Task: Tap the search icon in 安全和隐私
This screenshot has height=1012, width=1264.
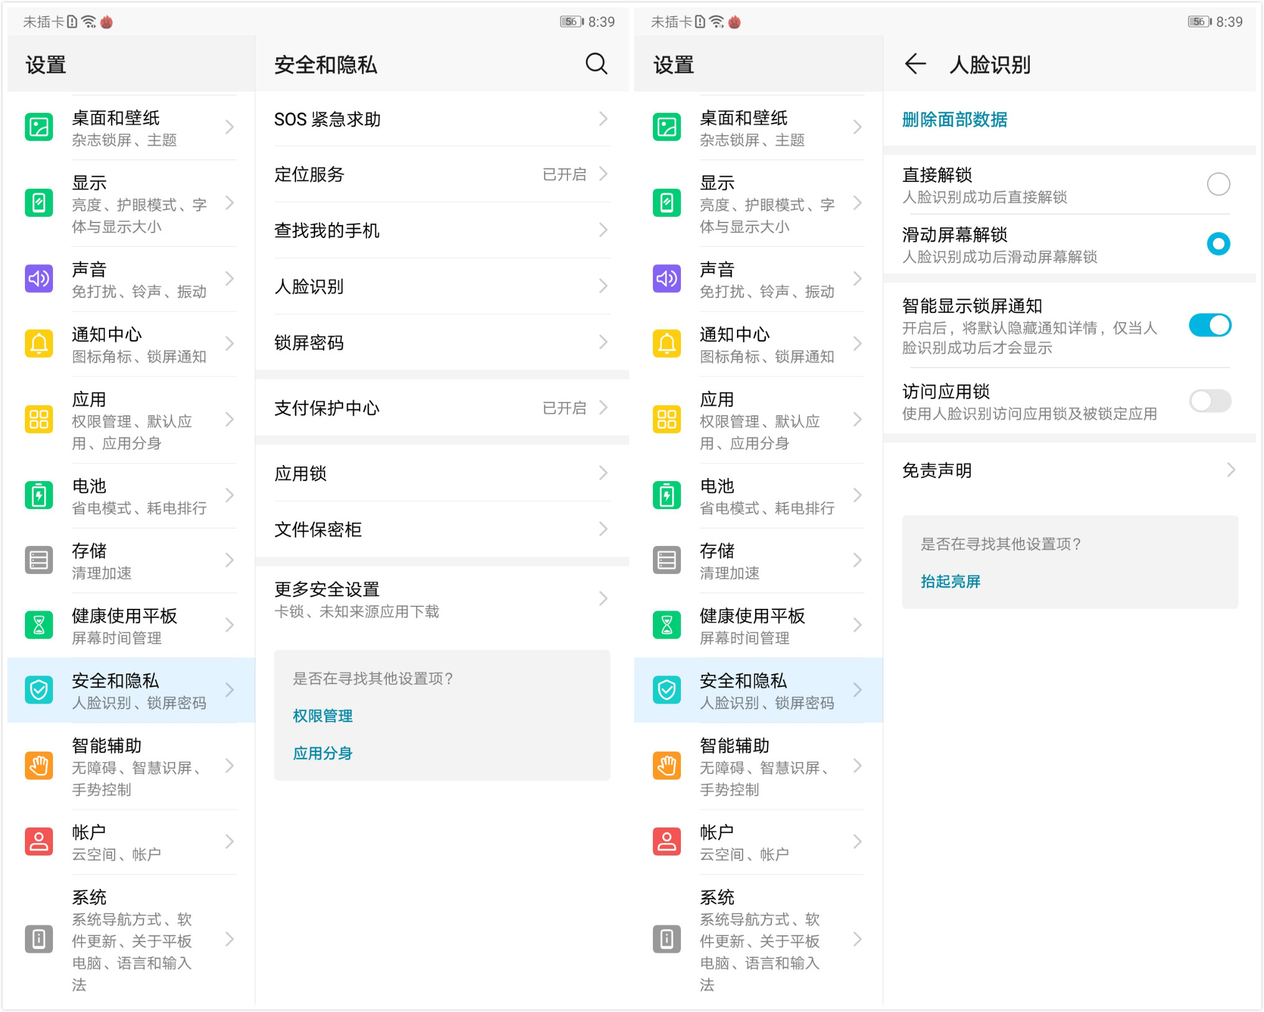Action: pos(596,64)
